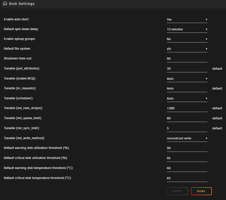The width and height of the screenshot is (226, 200).
Task: Click the Shutdown time-out label
Action: pos(18,58)
